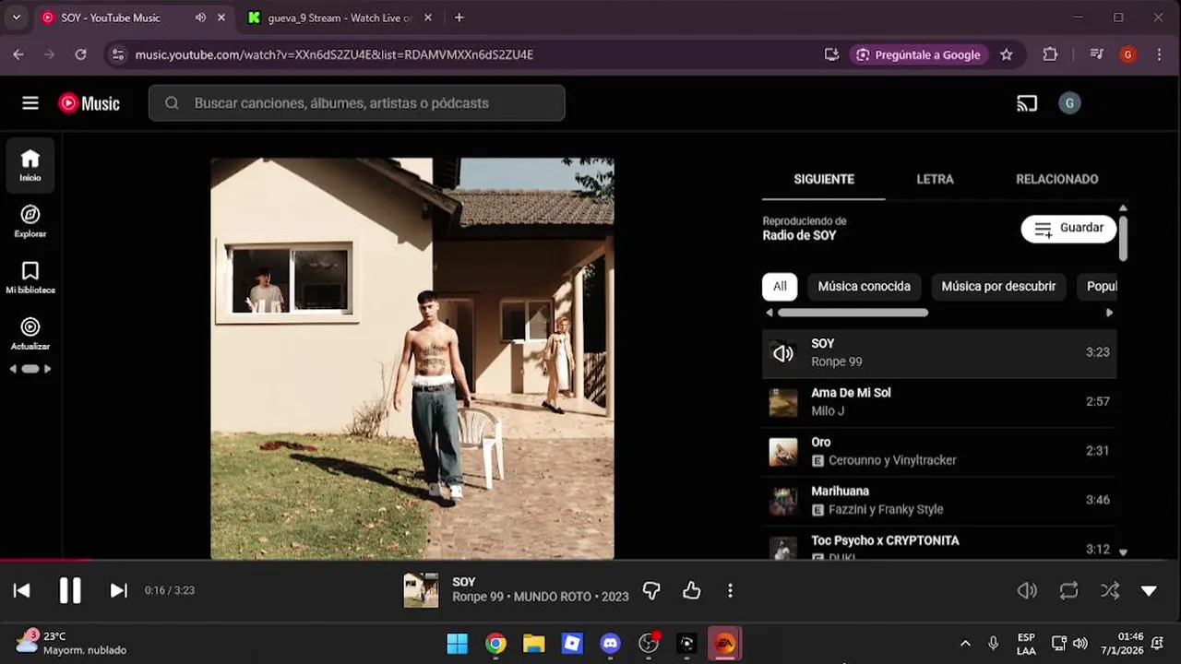Select the Música conocida chip
The width and height of the screenshot is (1181, 664).
tap(864, 287)
